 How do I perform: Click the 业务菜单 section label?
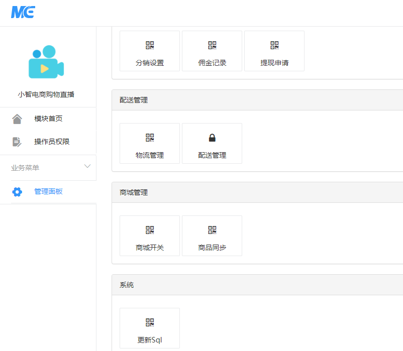click(25, 168)
